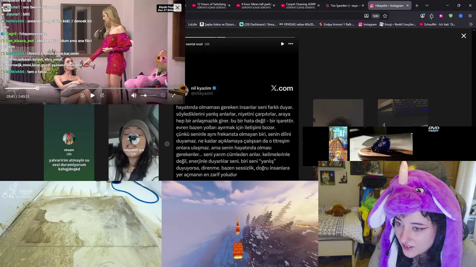The height and width of the screenshot is (267, 476).
Task: Expand picture-in-picture video to fullscreen
Action: pyautogui.click(x=173, y=95)
